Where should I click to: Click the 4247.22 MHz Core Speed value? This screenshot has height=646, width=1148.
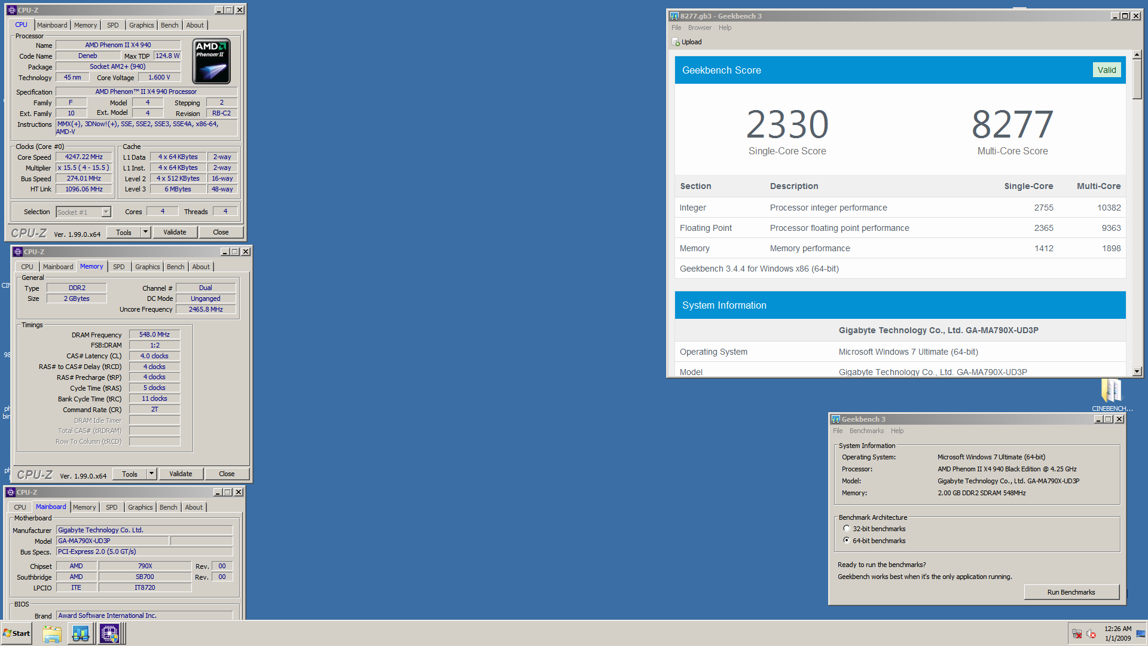[x=84, y=157]
